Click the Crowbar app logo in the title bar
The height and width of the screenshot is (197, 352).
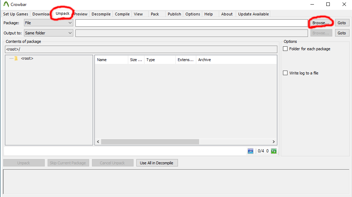[x=6, y=4]
